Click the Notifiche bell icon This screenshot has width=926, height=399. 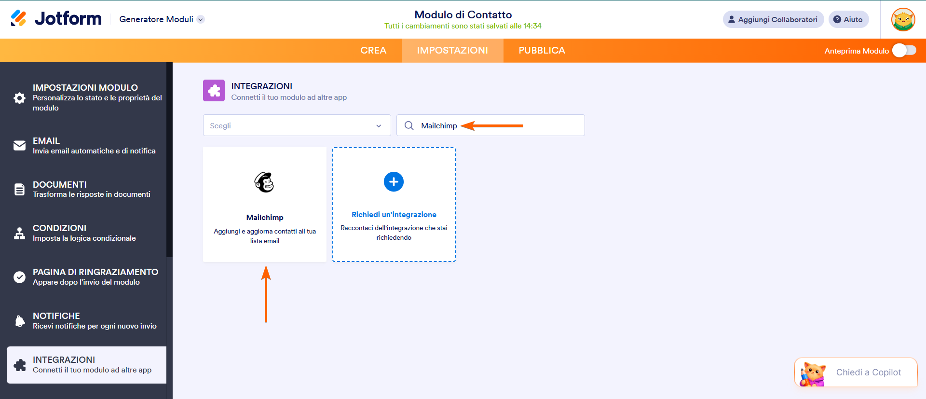coord(19,321)
